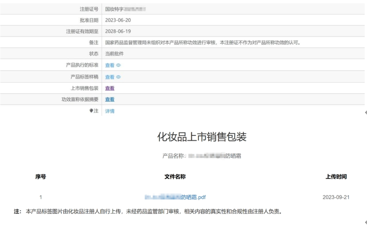The width and height of the screenshot is (367, 228).
Task: Select the expiry date 2028-06-19
Action: (x=118, y=31)
